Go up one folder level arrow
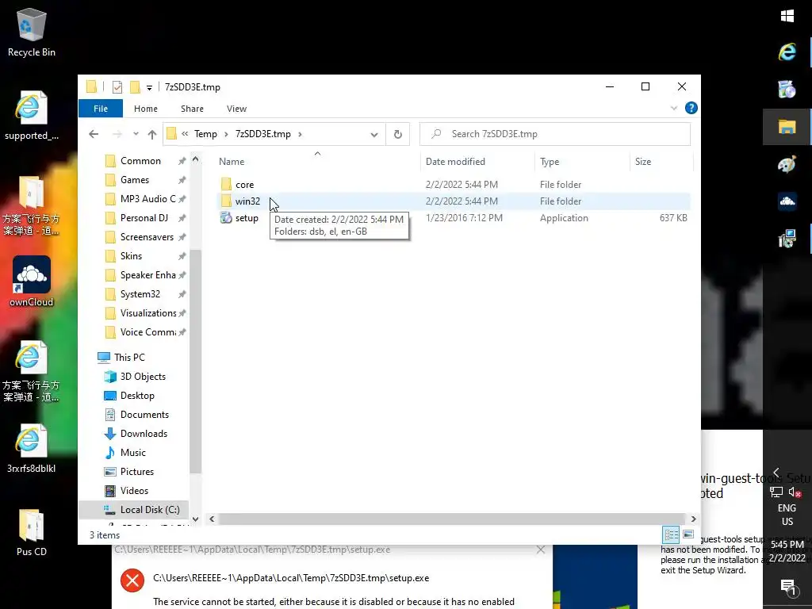812x609 pixels. click(151, 134)
